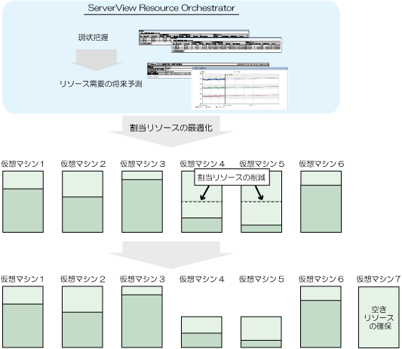Select the bottom row 仮想マシン４ label

(202, 279)
